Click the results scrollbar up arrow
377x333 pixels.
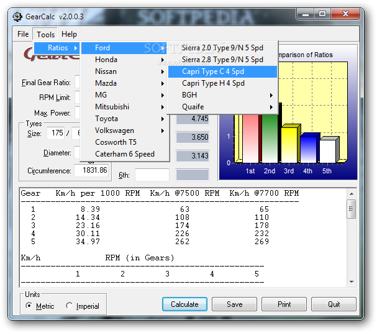(x=352, y=194)
